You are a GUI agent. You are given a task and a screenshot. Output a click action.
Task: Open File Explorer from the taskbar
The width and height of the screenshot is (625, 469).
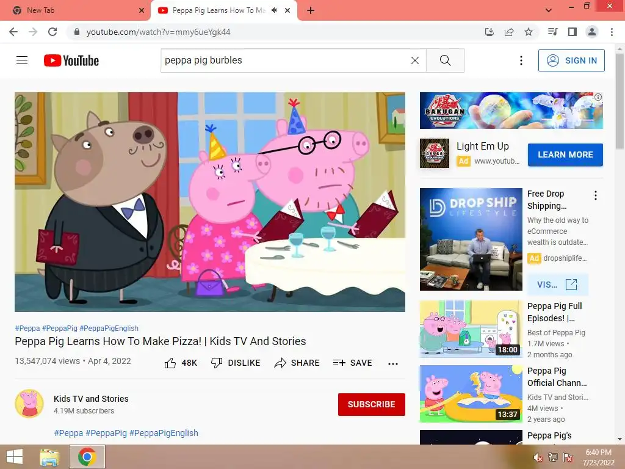pyautogui.click(x=49, y=457)
